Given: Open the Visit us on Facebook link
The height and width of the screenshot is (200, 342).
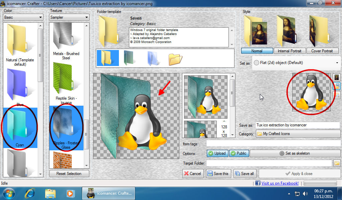Looking at the screenshot, I should 280,183.
